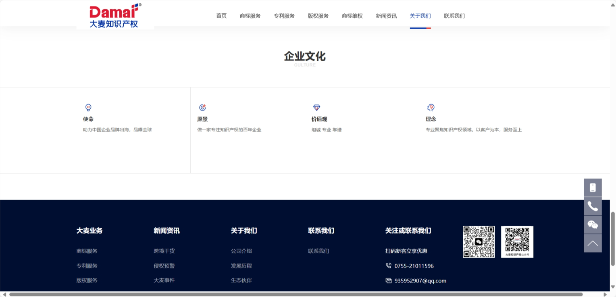Click the mobile phone floating sidebar icon
This screenshot has width=616, height=297.
coord(592,187)
